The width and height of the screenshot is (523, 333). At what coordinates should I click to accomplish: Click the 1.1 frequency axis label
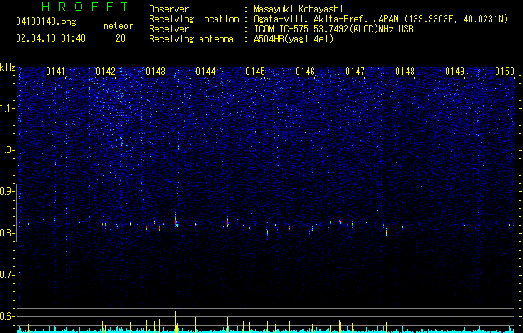click(7, 108)
